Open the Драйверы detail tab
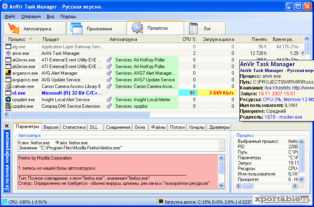Image resolution: width=314 pixels, height=207 pixels. pos(219,127)
